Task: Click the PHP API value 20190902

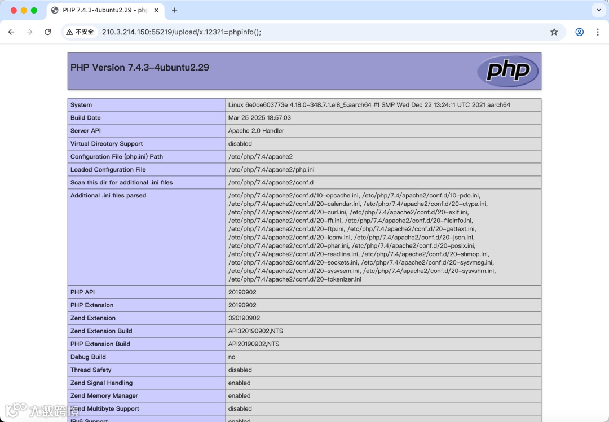Action: point(242,292)
